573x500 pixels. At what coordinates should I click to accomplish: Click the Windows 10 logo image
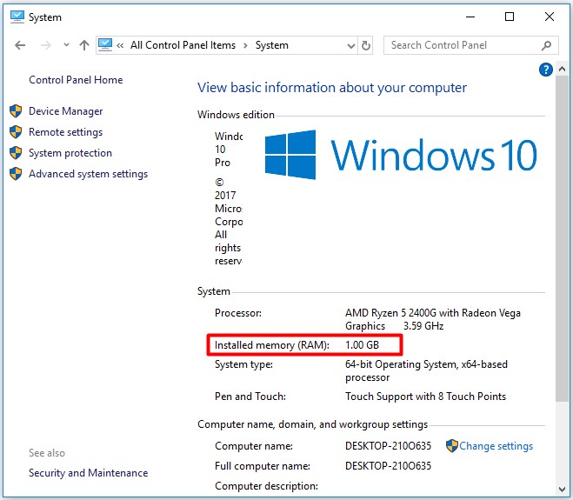[401, 155]
